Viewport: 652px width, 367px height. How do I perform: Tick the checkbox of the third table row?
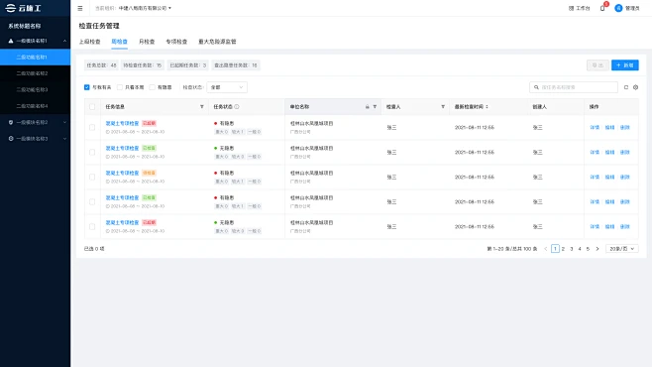tap(92, 177)
